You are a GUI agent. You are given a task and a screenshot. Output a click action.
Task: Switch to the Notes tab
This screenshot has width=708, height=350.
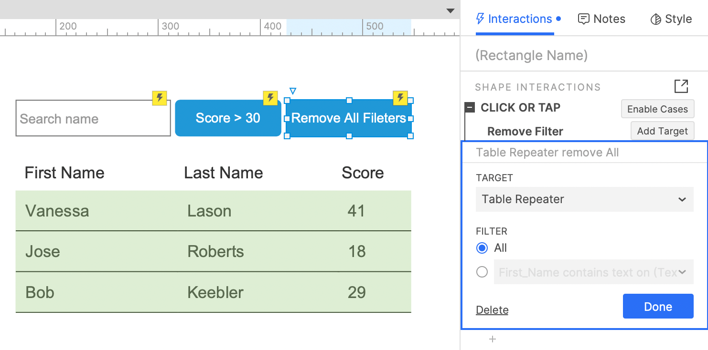click(601, 19)
